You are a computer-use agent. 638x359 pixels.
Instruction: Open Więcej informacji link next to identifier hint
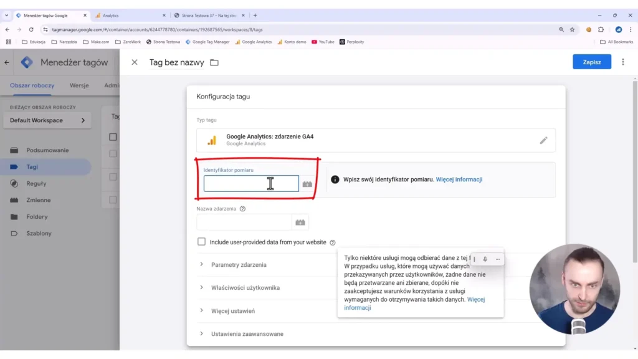pos(459,179)
